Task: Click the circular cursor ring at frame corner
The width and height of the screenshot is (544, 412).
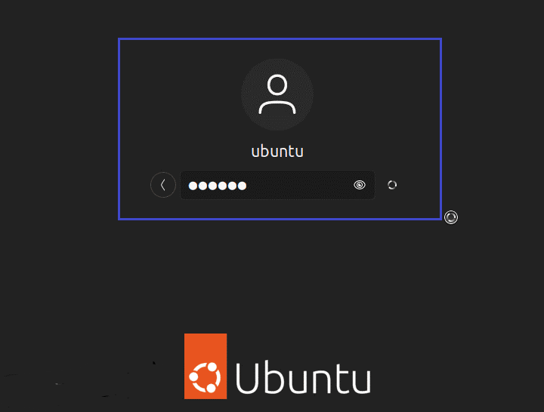Action: pyautogui.click(x=451, y=217)
